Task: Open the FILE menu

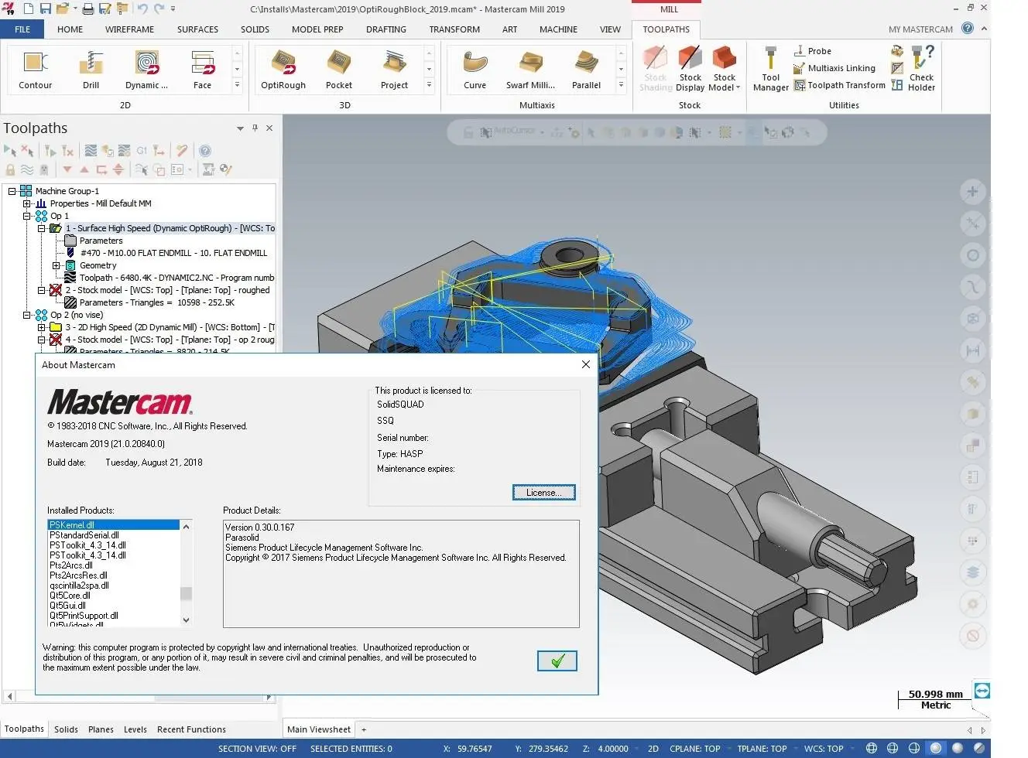Action: pos(22,29)
